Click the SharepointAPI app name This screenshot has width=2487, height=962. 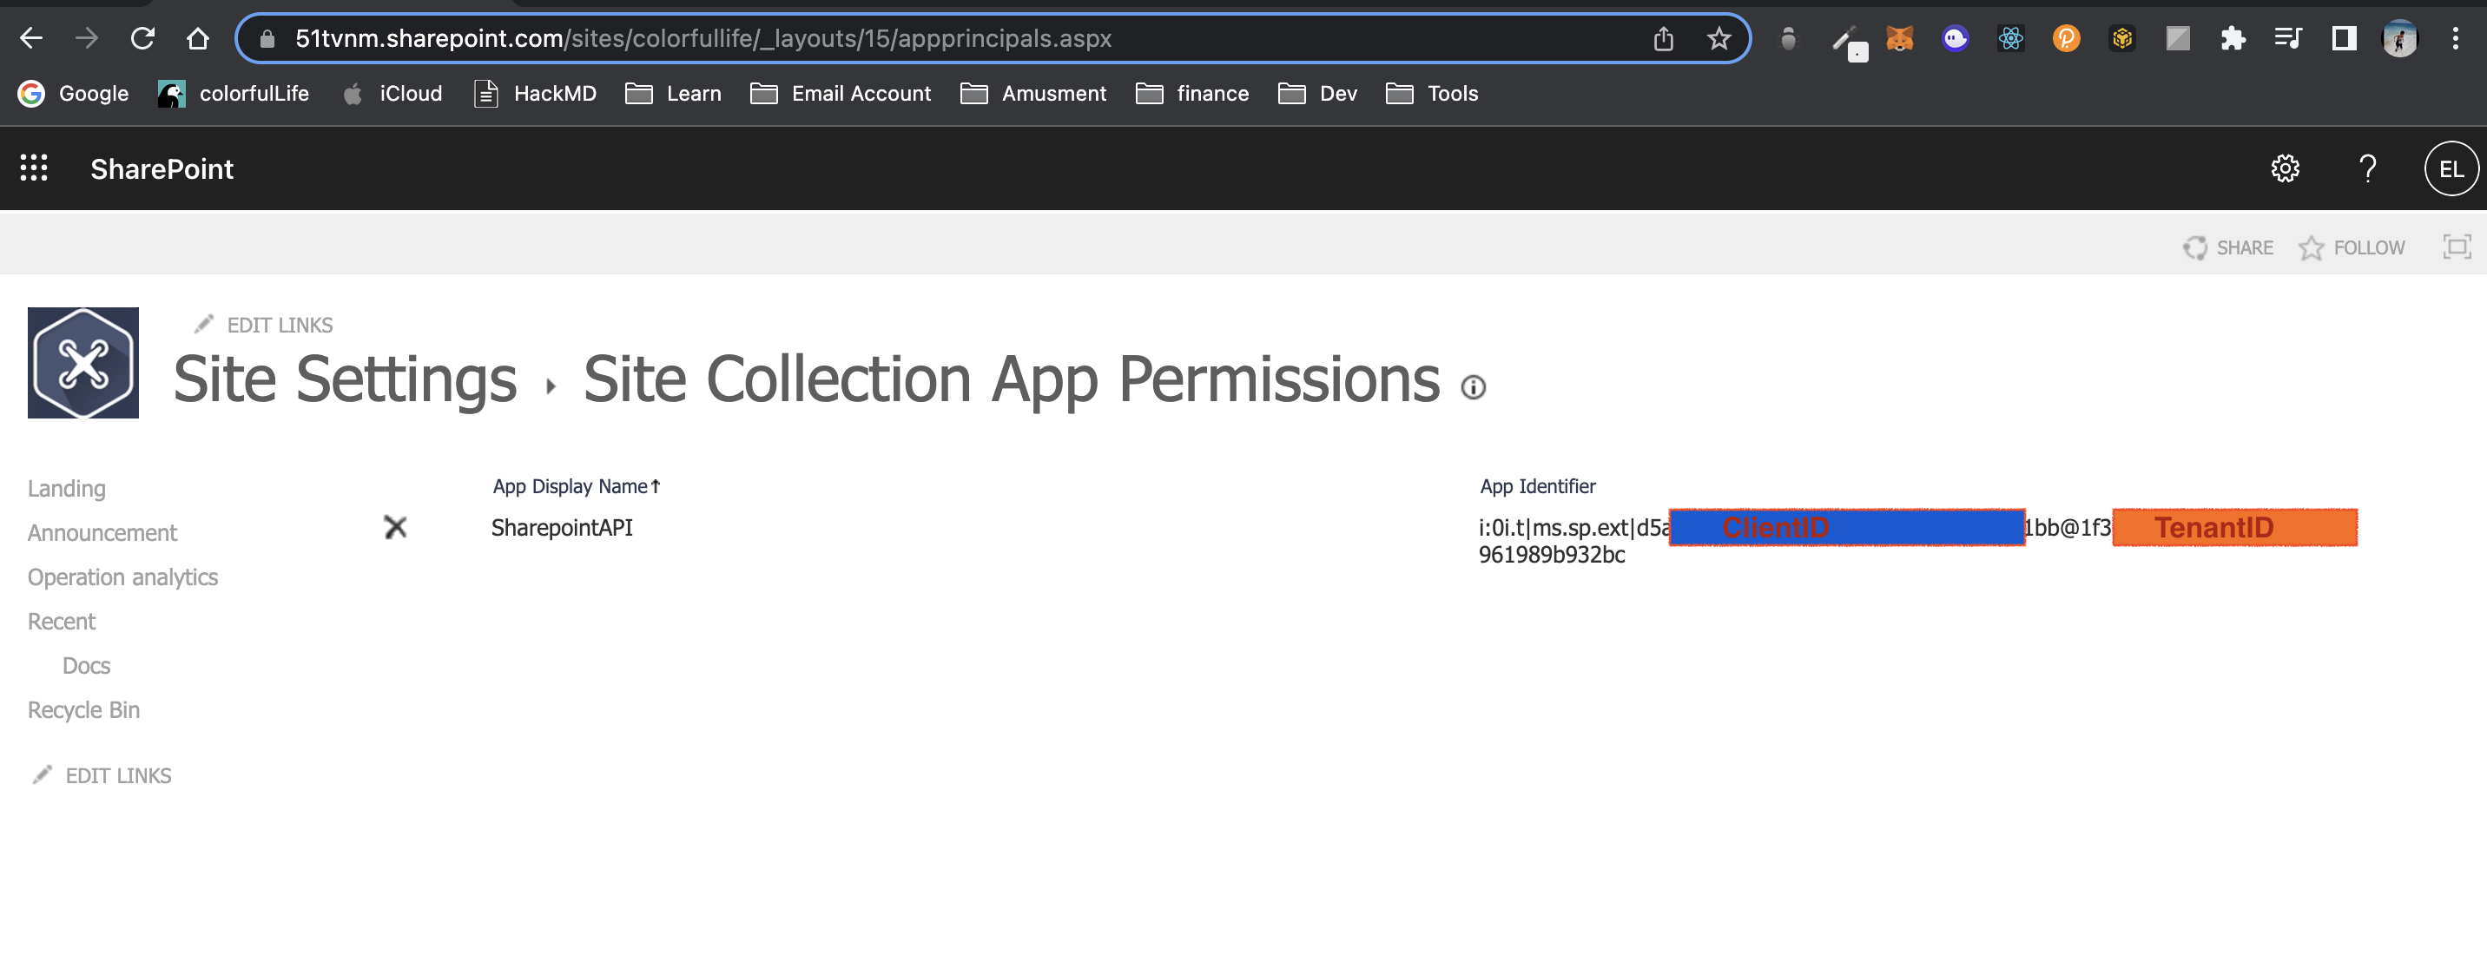[x=562, y=528]
